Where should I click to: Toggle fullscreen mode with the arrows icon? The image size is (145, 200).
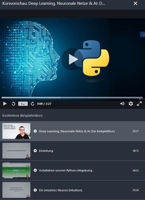coord(139,104)
